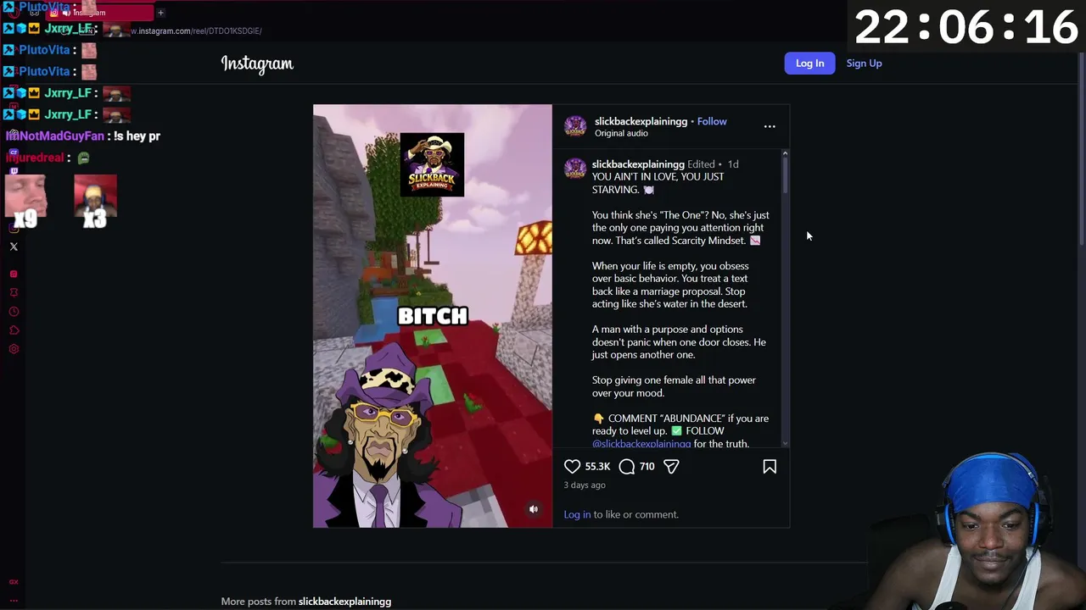Viewport: 1086px width, 610px height.
Task: Click the Log In button
Action: point(809,64)
